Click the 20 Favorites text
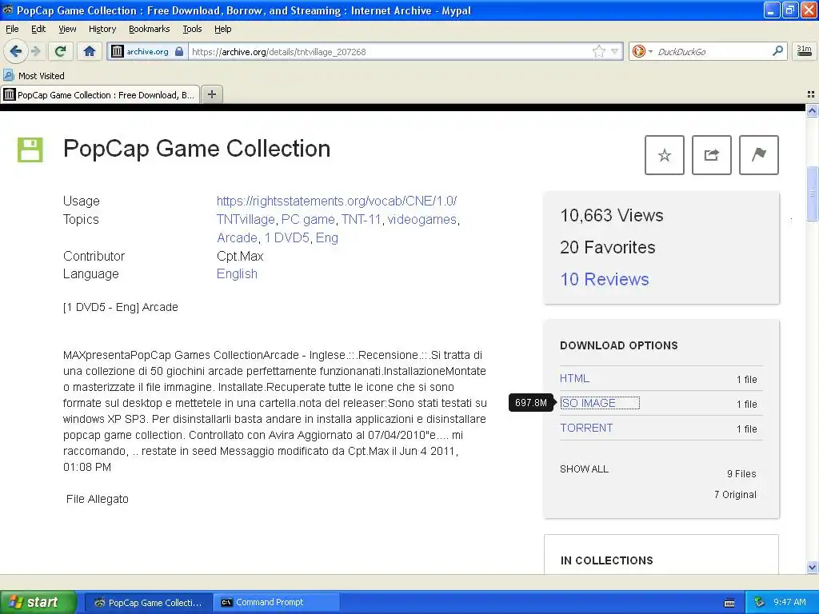The height and width of the screenshot is (614, 819). (x=608, y=247)
